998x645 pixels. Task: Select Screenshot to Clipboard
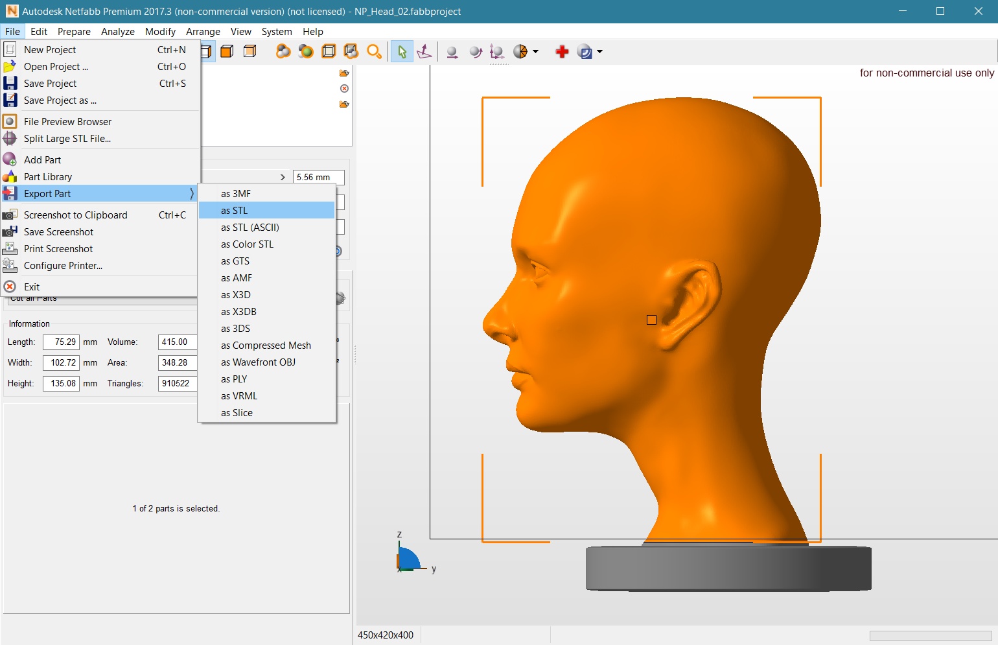tap(100, 215)
